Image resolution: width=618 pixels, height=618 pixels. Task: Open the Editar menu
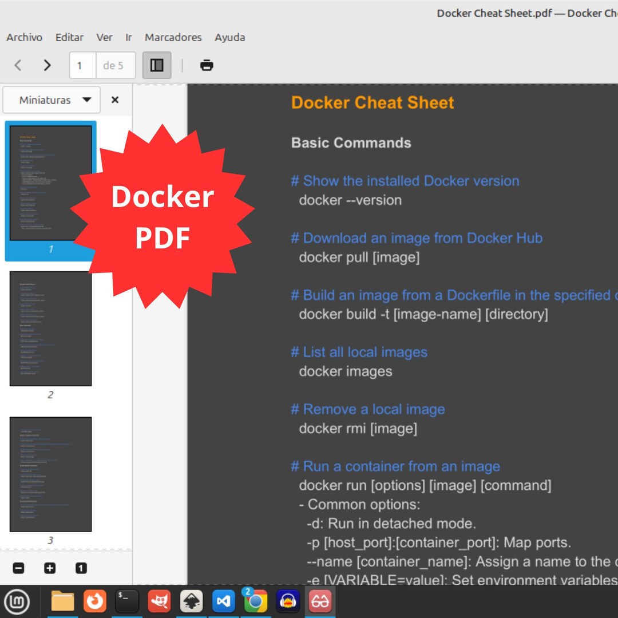point(69,37)
